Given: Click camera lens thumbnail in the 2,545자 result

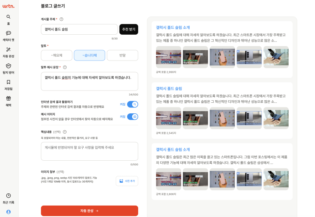Looking at the screenshot, I should [249, 118].
